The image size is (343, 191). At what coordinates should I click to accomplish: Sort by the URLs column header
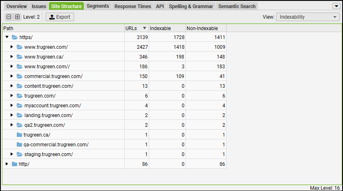[136, 28]
